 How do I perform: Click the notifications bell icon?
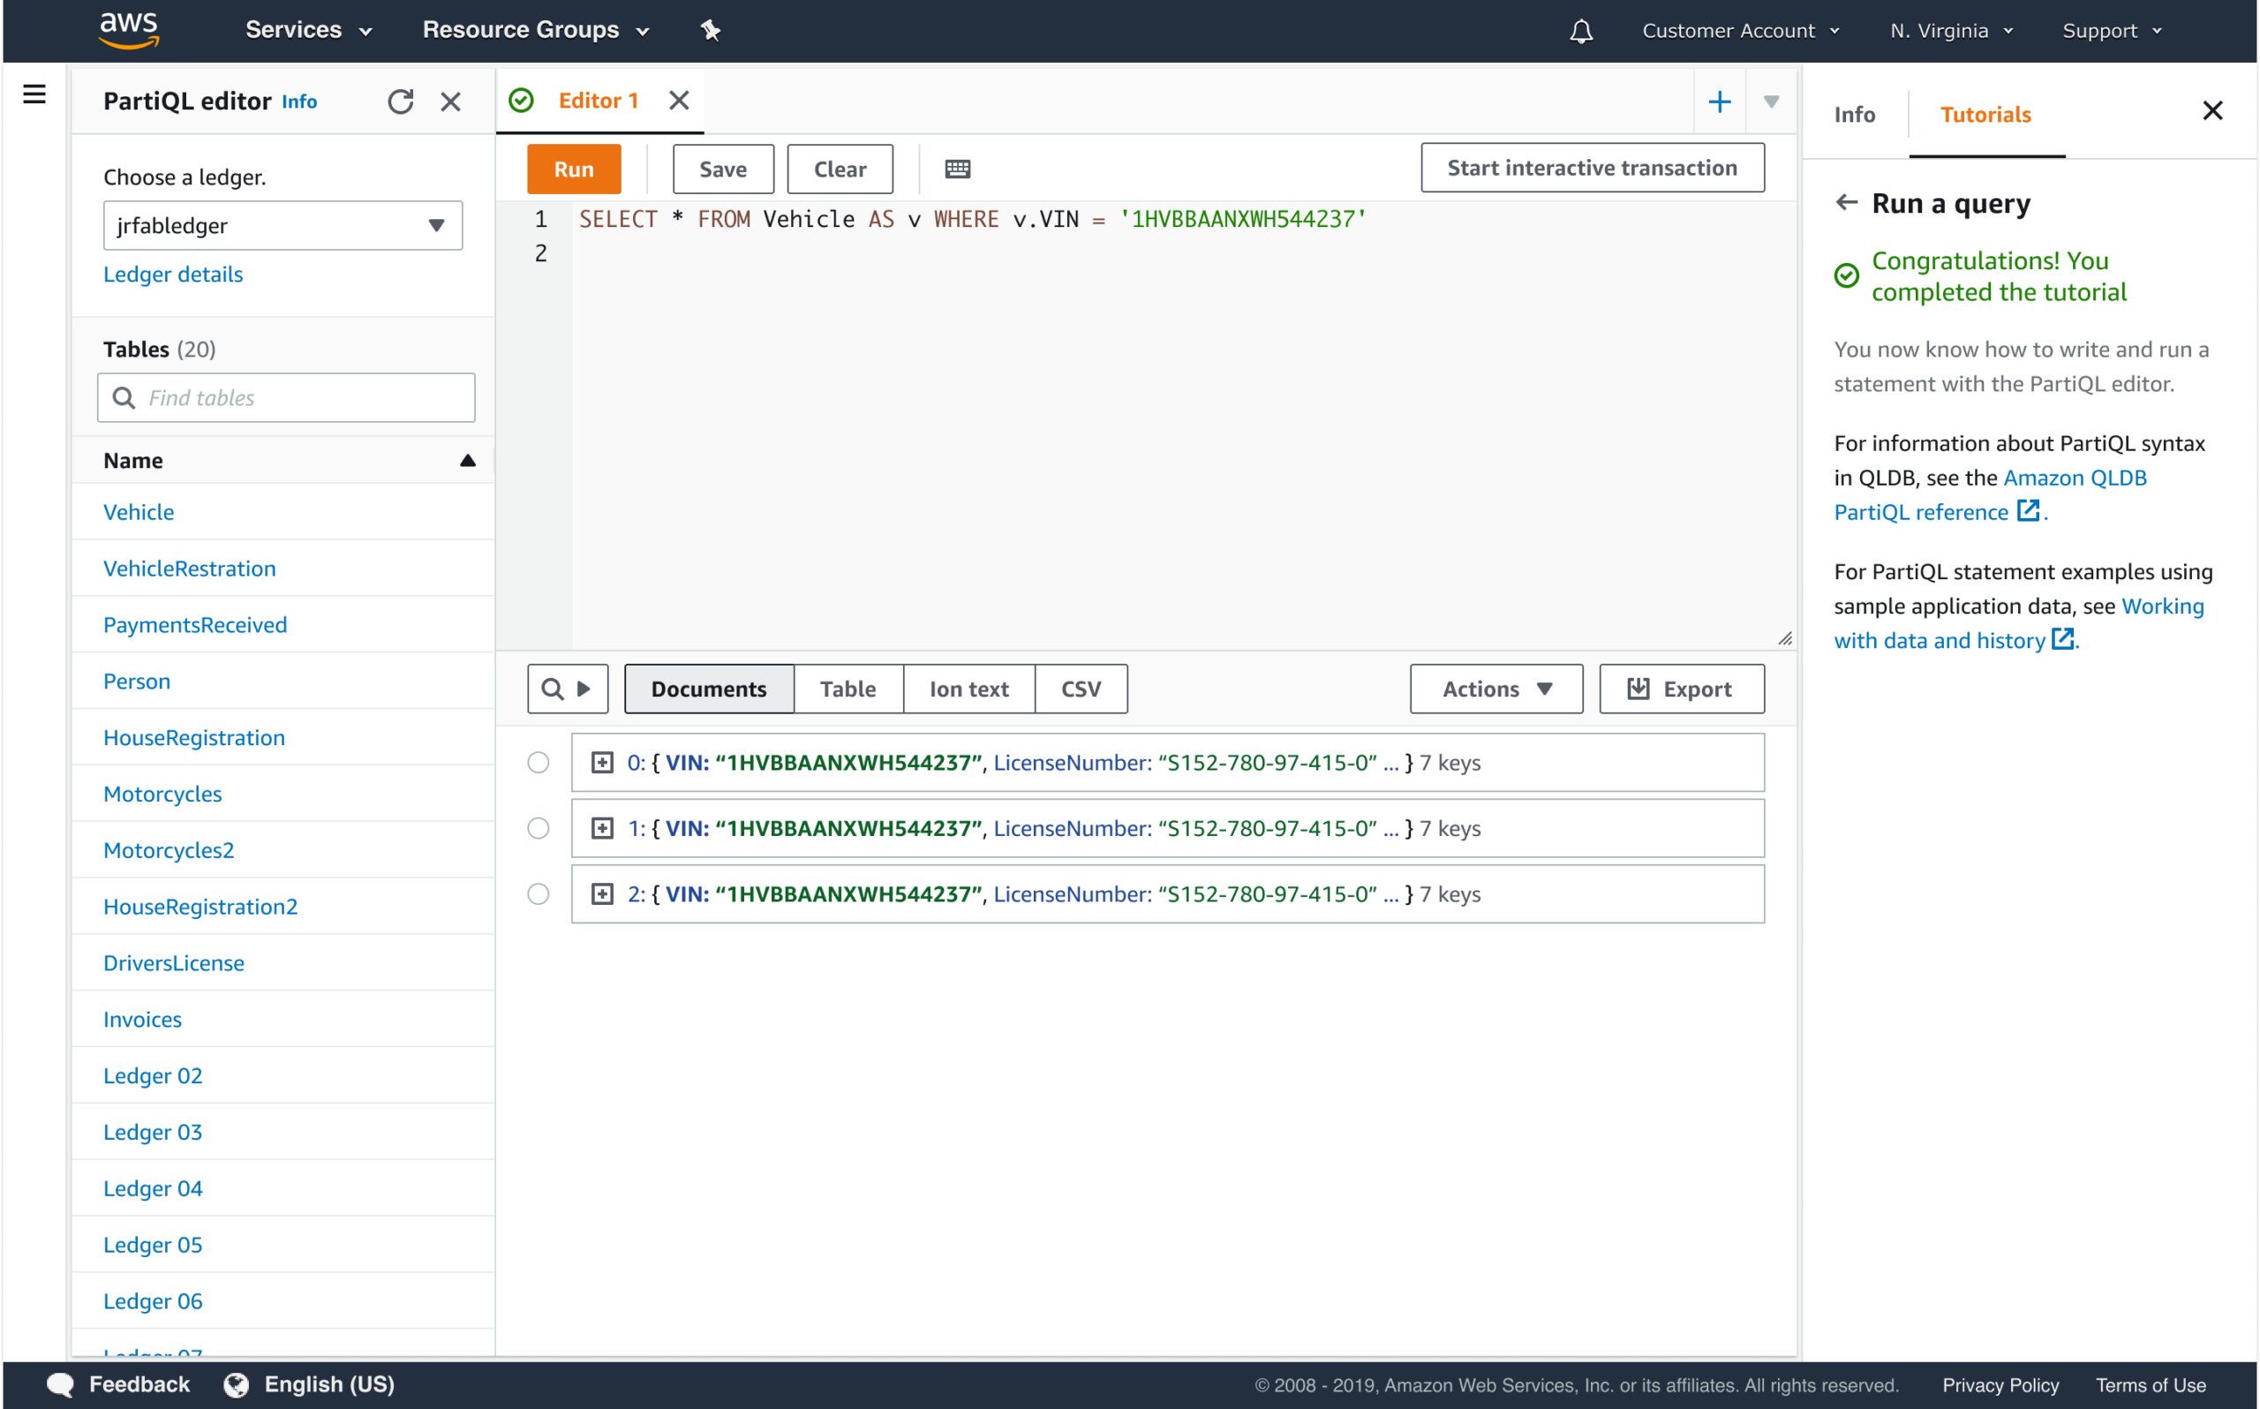[x=1580, y=31]
